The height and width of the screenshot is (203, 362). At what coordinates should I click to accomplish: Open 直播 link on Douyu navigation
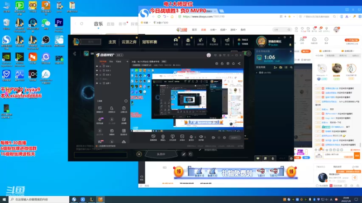point(203,30)
